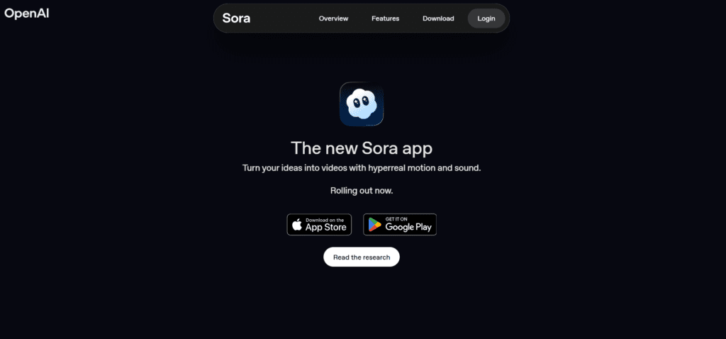Open the Download on the App Store badge
Screen dimensions: 726x339
319,225
